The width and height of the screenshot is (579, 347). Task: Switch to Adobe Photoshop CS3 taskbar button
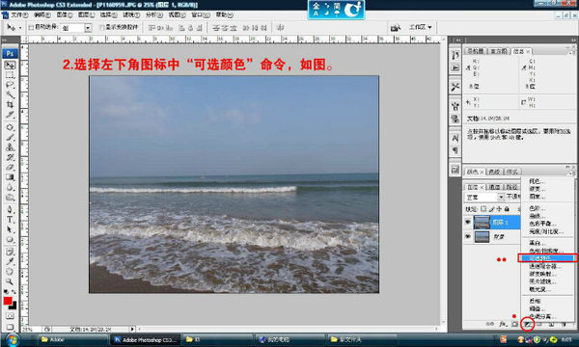(x=146, y=339)
